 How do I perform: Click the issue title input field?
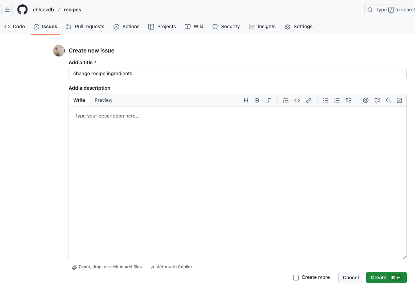[237, 74]
